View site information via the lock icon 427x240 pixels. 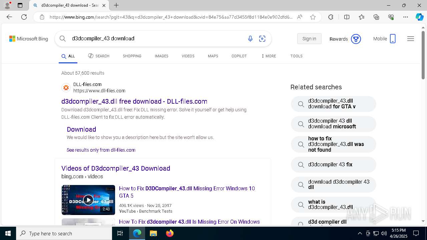point(42,17)
